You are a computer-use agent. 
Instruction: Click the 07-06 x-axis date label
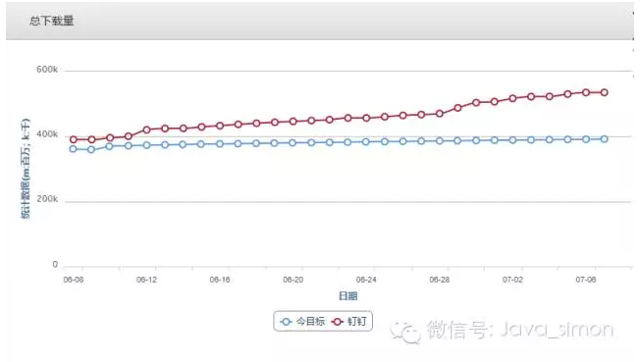pyautogui.click(x=585, y=280)
